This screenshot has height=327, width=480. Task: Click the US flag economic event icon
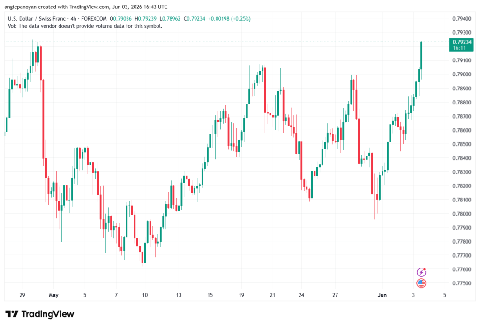pos(421,283)
